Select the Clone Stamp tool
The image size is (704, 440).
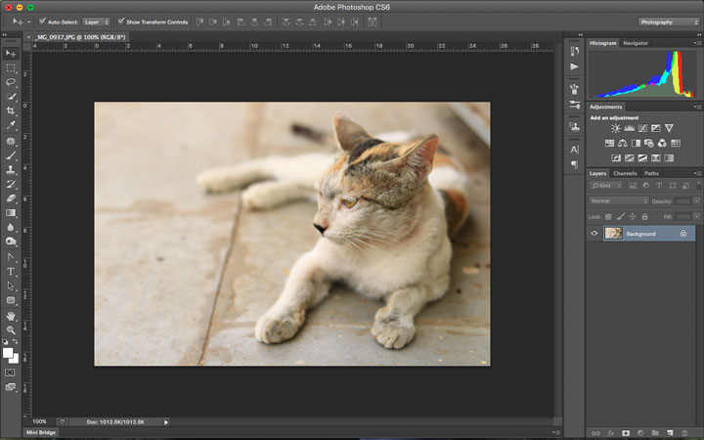point(11,169)
